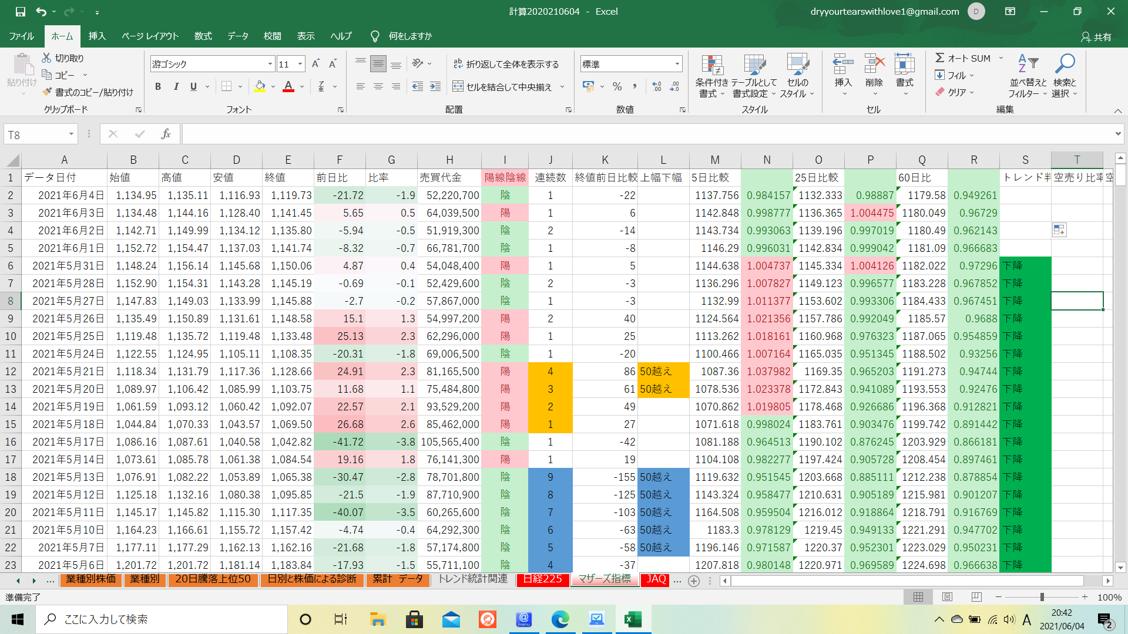This screenshot has width=1128, height=634.
Task: Open the Name Box dropdown arrow
Action: click(71, 134)
